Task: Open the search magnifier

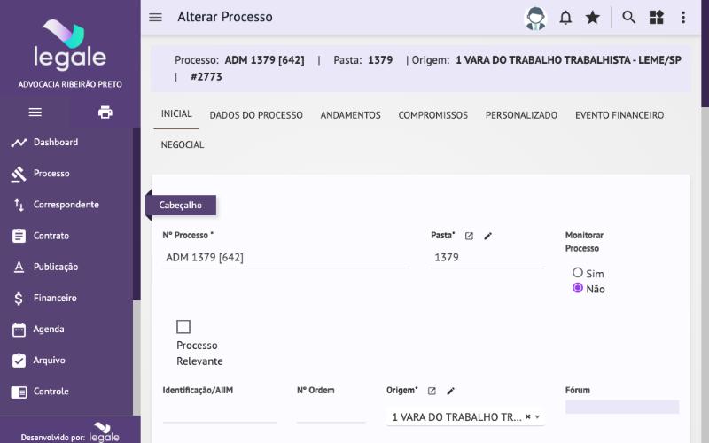Action: tap(628, 17)
